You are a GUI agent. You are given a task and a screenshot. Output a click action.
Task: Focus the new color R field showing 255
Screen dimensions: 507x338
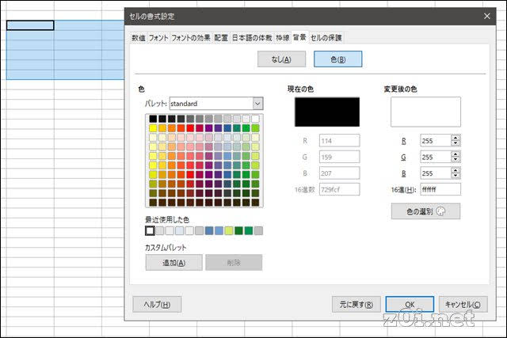pos(436,141)
